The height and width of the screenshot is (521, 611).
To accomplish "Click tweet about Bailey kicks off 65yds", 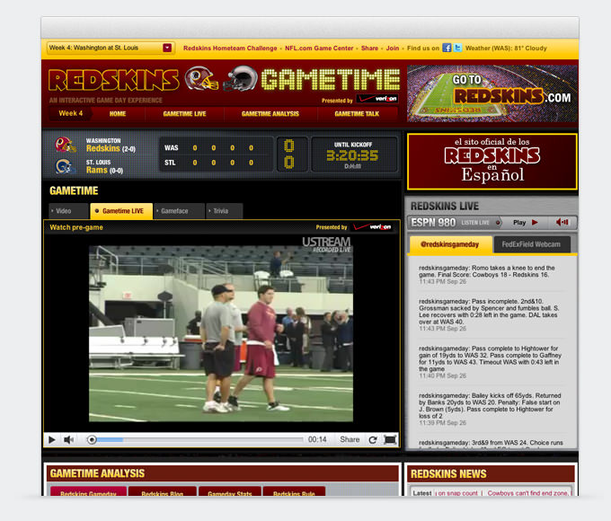I will (x=490, y=406).
